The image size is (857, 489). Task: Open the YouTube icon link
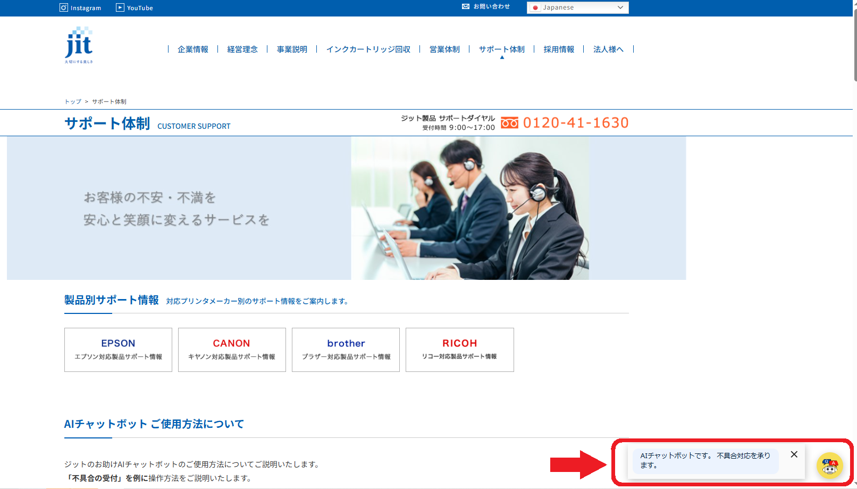coord(120,7)
